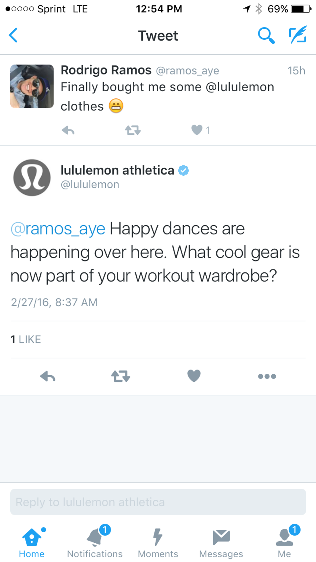Retweet the lululemon athletica tweet
The image size is (316, 562).
pyautogui.click(x=121, y=376)
